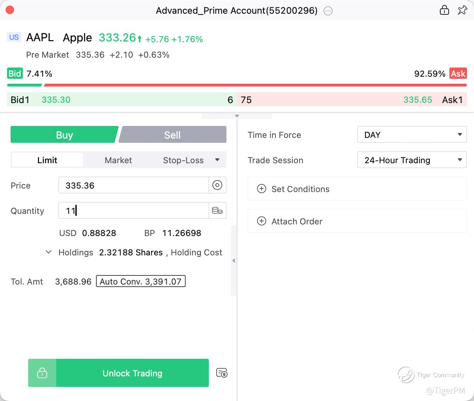The height and width of the screenshot is (401, 474).
Task: Click the Pre Market price 335.36
Action: click(90, 55)
